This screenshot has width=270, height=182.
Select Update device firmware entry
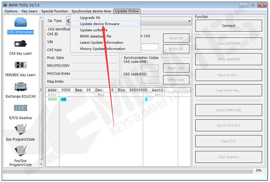pos(105,24)
